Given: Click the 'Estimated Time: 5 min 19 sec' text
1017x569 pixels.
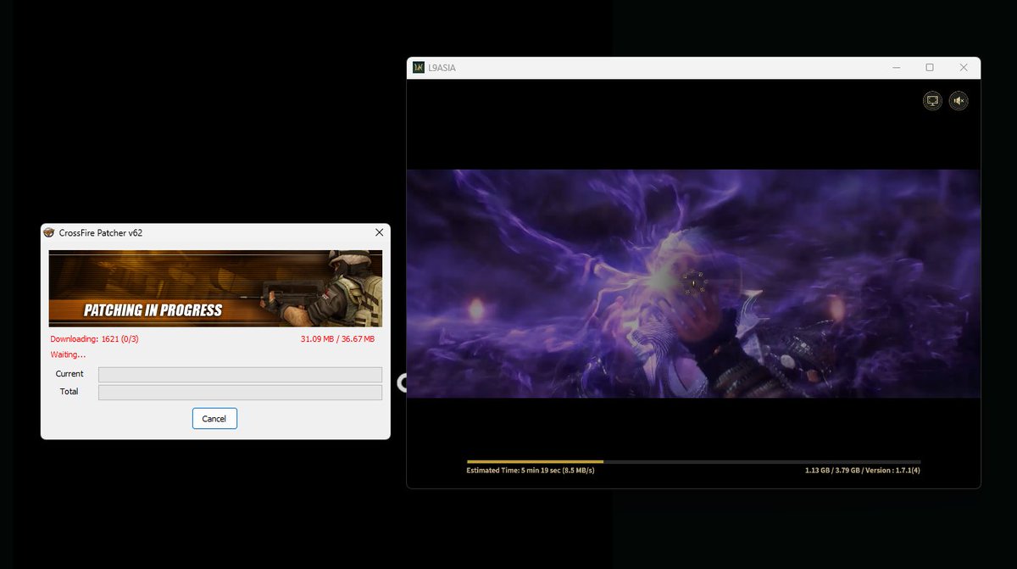Looking at the screenshot, I should [531, 470].
